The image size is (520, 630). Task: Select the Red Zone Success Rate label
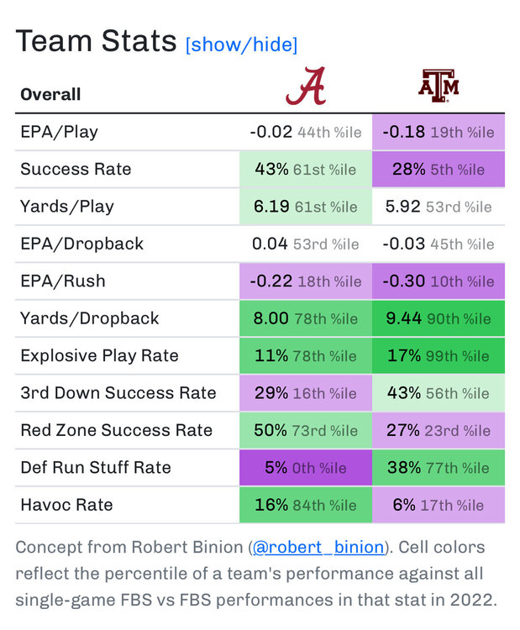[x=117, y=430]
